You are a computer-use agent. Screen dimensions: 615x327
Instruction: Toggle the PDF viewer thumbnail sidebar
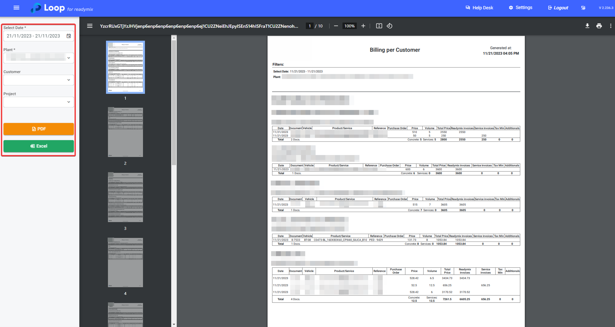[x=90, y=26]
